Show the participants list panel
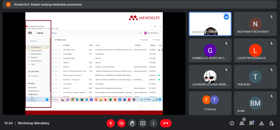 click(x=242, y=123)
